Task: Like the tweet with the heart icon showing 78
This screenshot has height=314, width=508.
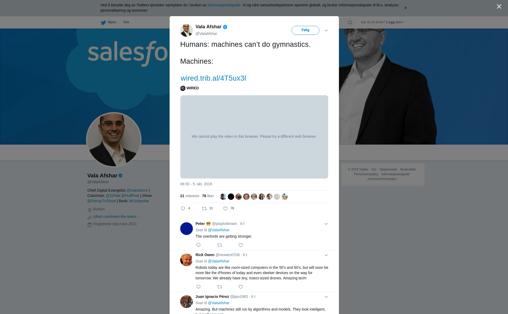Action: click(x=225, y=209)
